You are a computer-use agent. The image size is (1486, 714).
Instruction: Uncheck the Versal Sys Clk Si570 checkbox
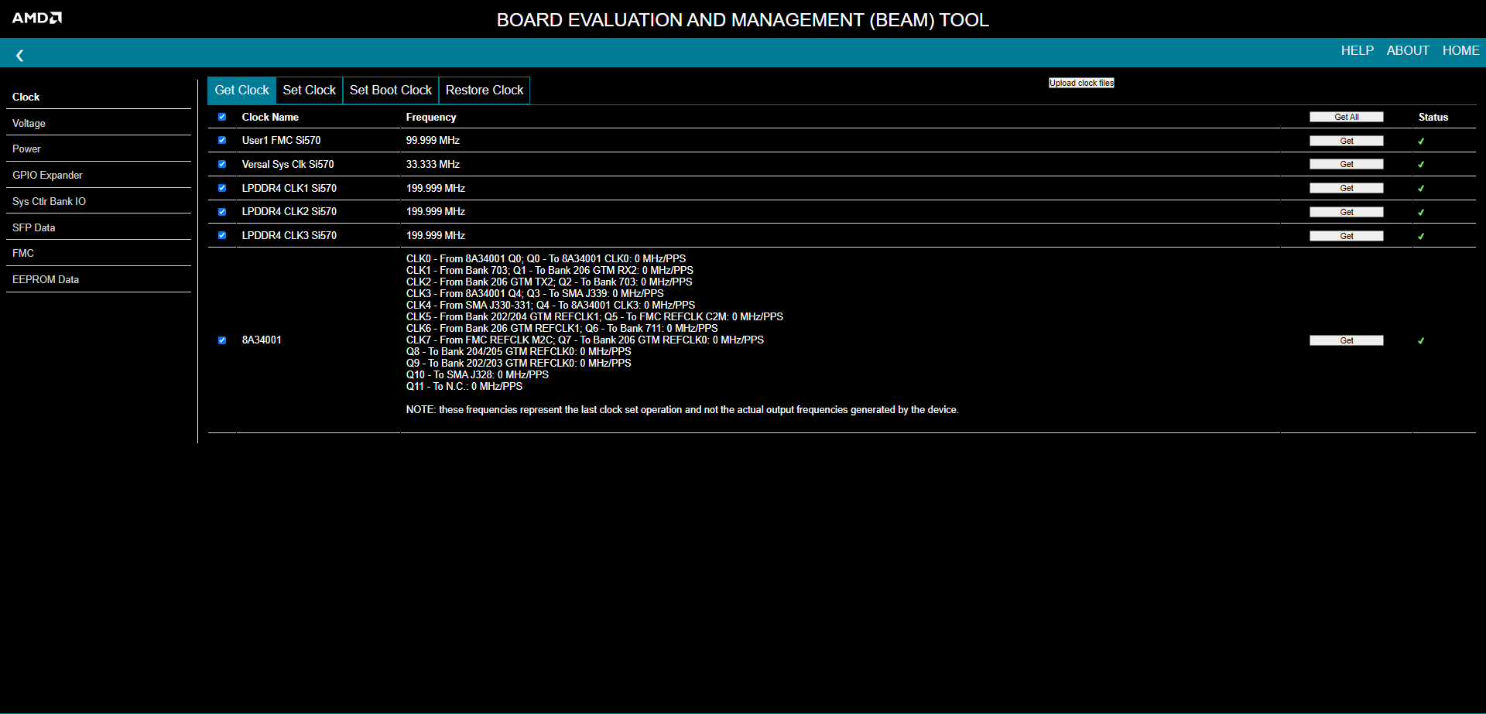click(222, 164)
